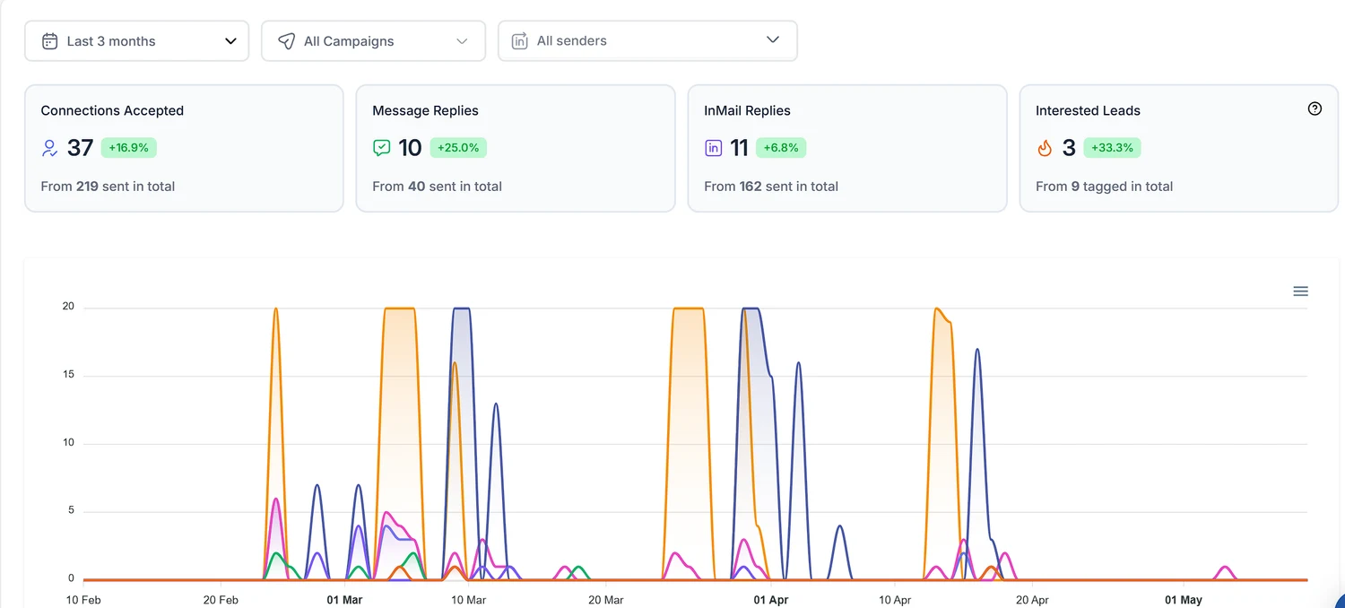
Task: Open the All Campaigns dropdown
Action: [x=373, y=41]
